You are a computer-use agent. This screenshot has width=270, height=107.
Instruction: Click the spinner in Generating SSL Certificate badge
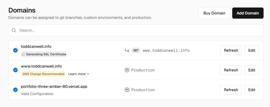tap(24, 54)
